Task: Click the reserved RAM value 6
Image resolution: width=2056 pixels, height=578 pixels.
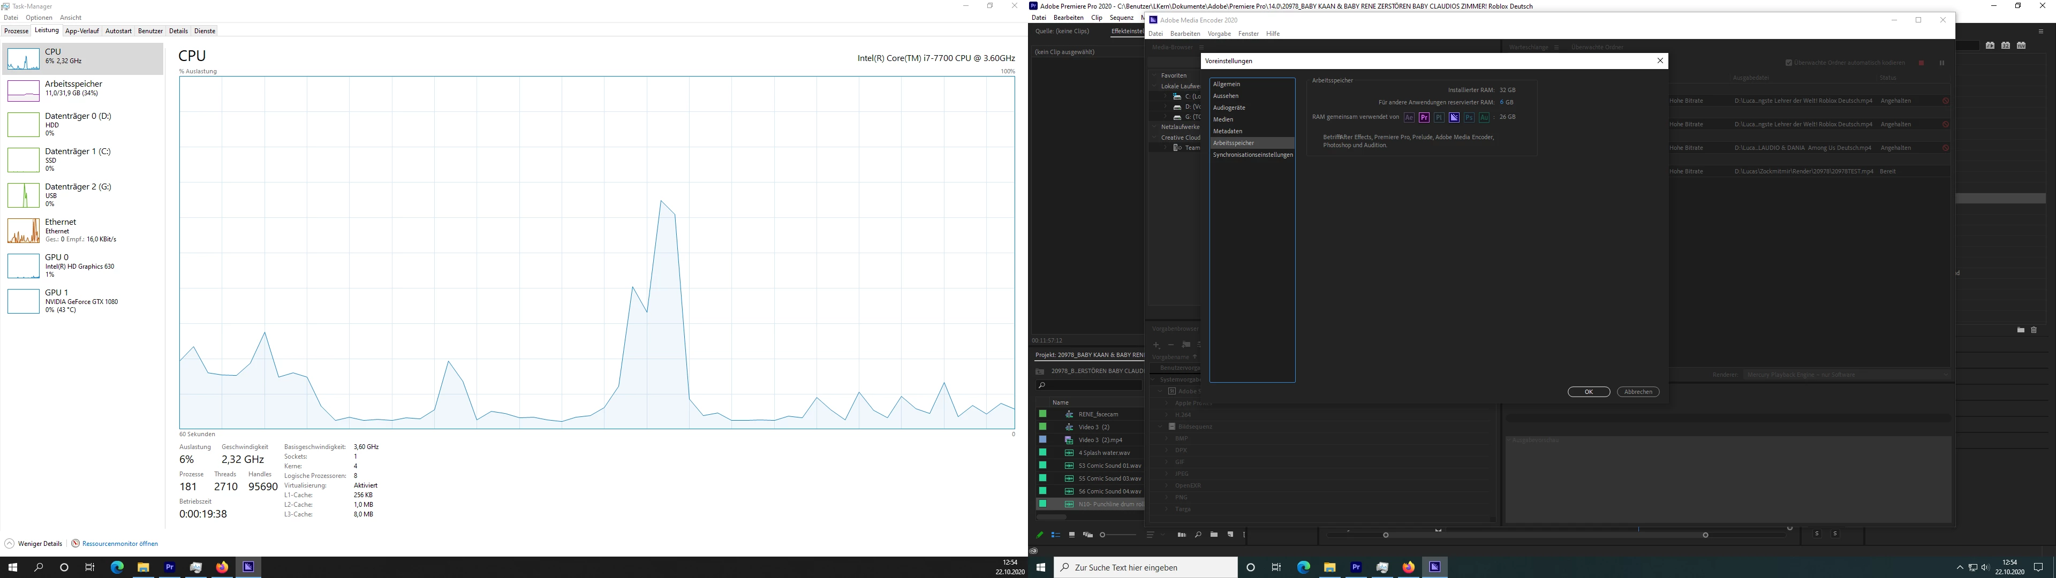Action: [1501, 102]
